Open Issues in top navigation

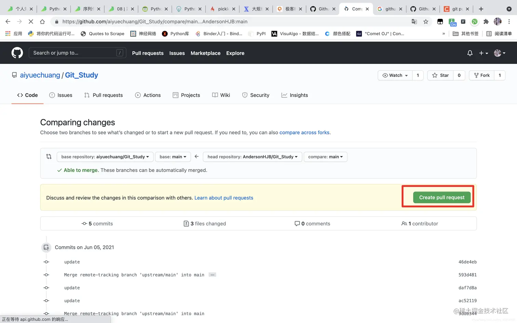click(177, 53)
